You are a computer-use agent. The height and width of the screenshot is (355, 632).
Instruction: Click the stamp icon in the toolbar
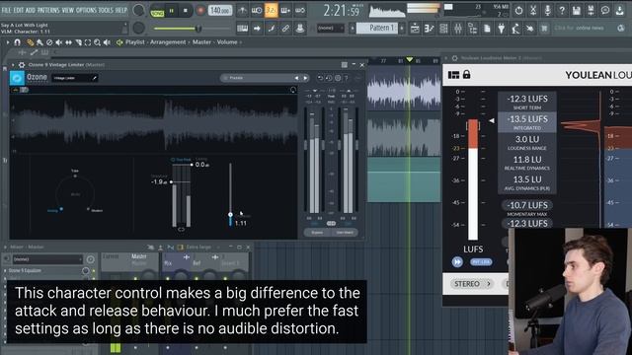point(300,29)
